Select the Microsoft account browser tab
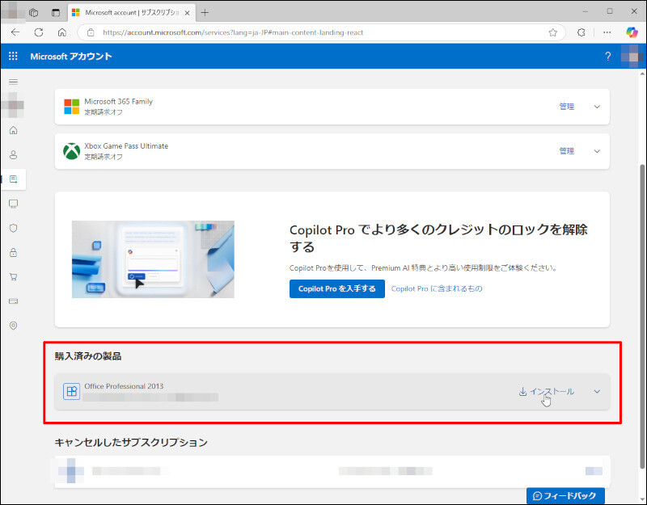 click(130, 13)
